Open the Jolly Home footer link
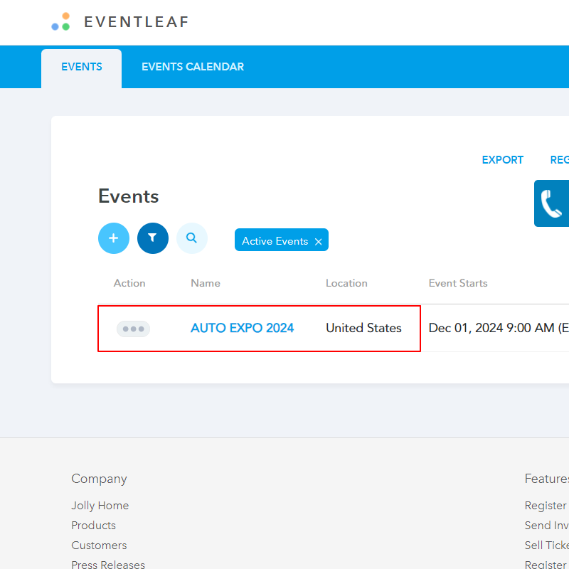Viewport: 569px width, 569px height. 100,506
